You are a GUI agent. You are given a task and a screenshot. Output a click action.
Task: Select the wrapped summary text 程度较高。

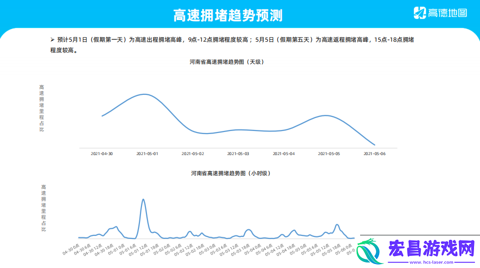pos(64,50)
